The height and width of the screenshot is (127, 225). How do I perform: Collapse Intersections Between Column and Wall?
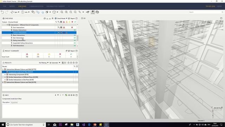3,69
